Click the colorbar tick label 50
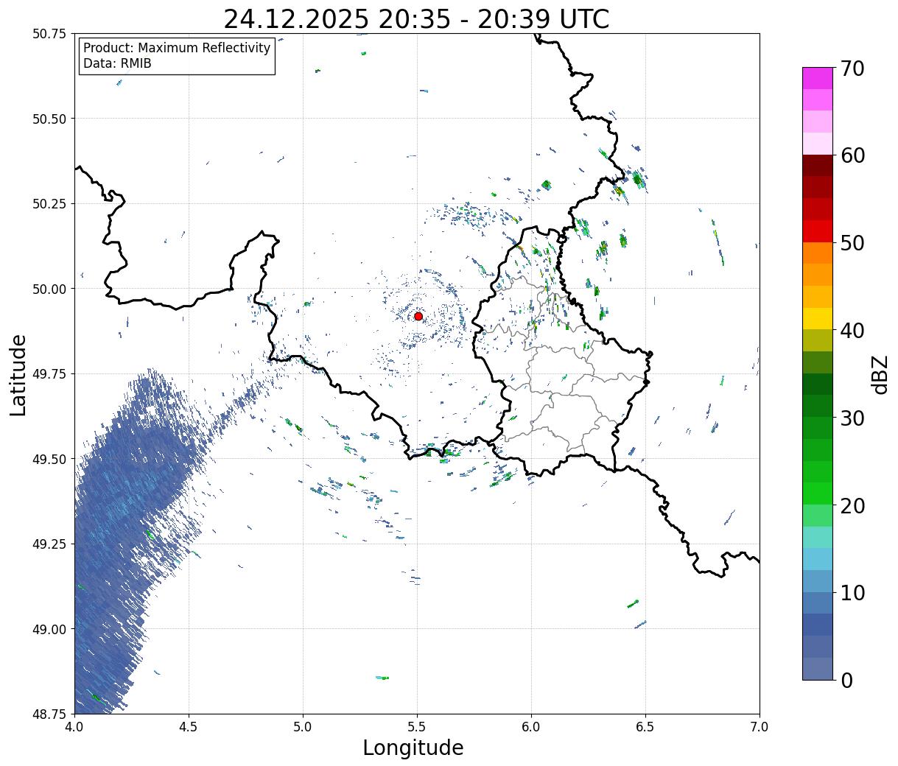Screen dimensions: 898x766 [852, 243]
